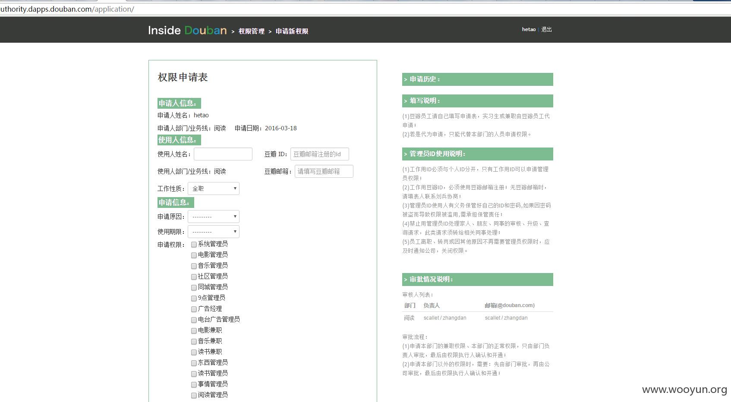Open the 工作性质 dropdown showing 全职
Viewport: 731px width, 402px height.
[214, 188]
